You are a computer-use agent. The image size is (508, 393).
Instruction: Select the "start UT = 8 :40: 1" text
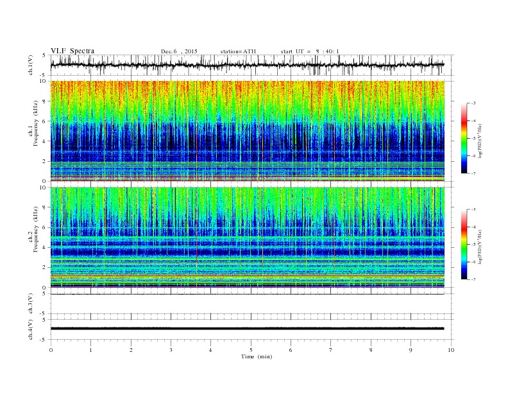click(x=310, y=51)
